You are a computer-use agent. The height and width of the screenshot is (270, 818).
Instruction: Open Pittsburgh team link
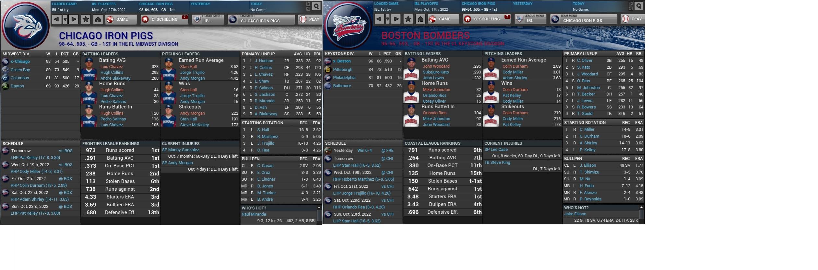click(x=343, y=69)
